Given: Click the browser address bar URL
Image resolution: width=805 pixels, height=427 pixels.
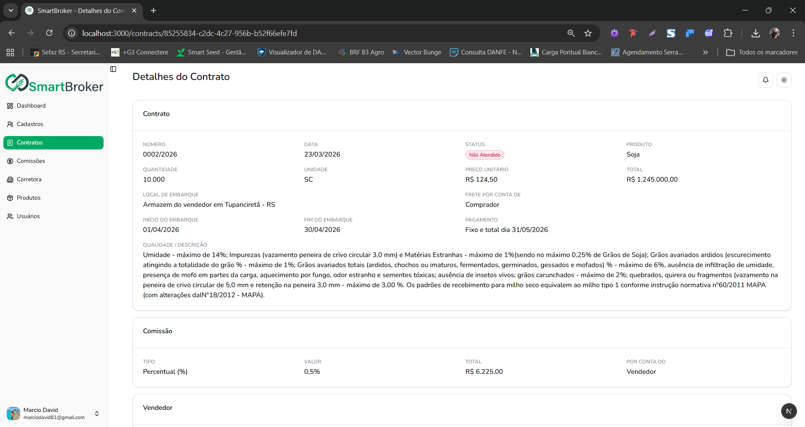Looking at the screenshot, I should pyautogui.click(x=189, y=33).
